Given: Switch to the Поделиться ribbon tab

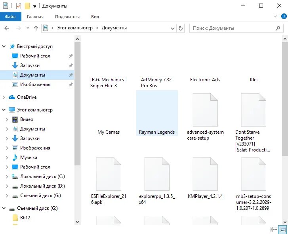Looking at the screenshot, I should [67, 17].
